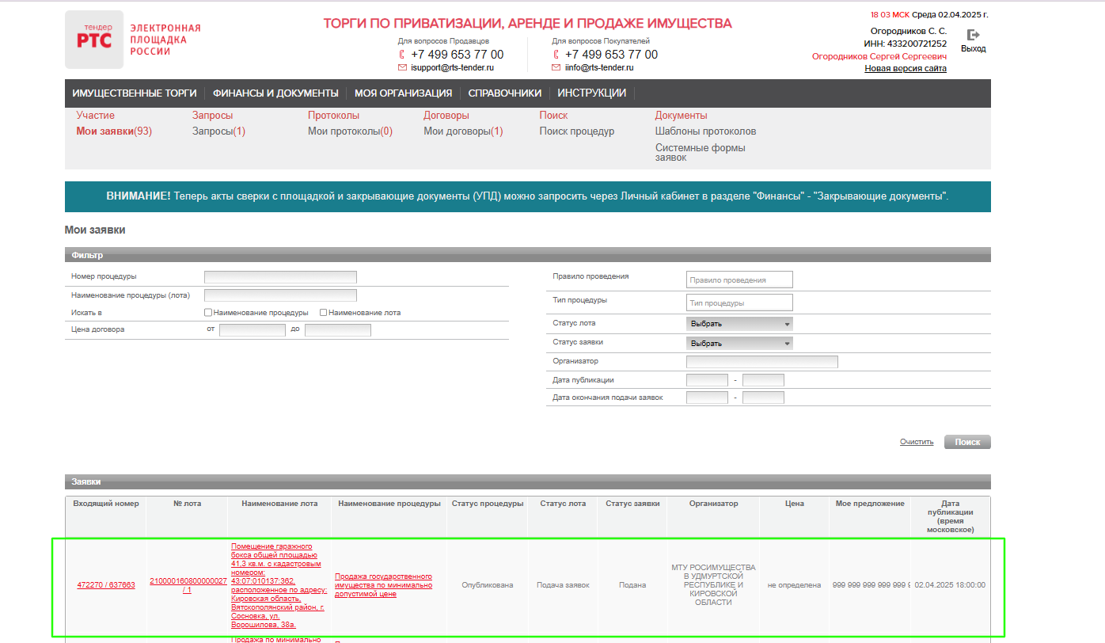The height and width of the screenshot is (643, 1105).
Task: Click the № лота column header
Action: [188, 504]
